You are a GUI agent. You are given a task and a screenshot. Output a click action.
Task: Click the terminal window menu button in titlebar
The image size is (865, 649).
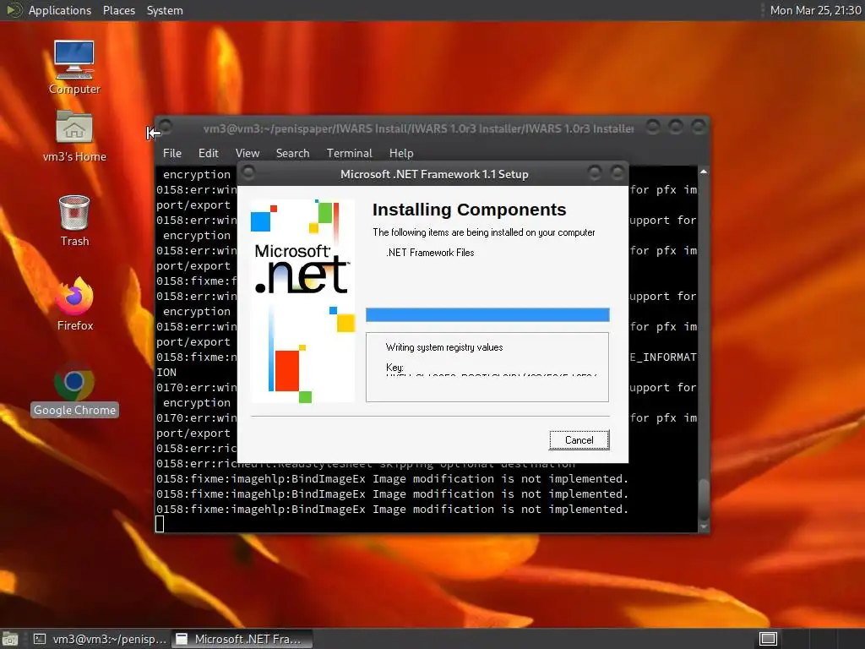[x=166, y=128]
